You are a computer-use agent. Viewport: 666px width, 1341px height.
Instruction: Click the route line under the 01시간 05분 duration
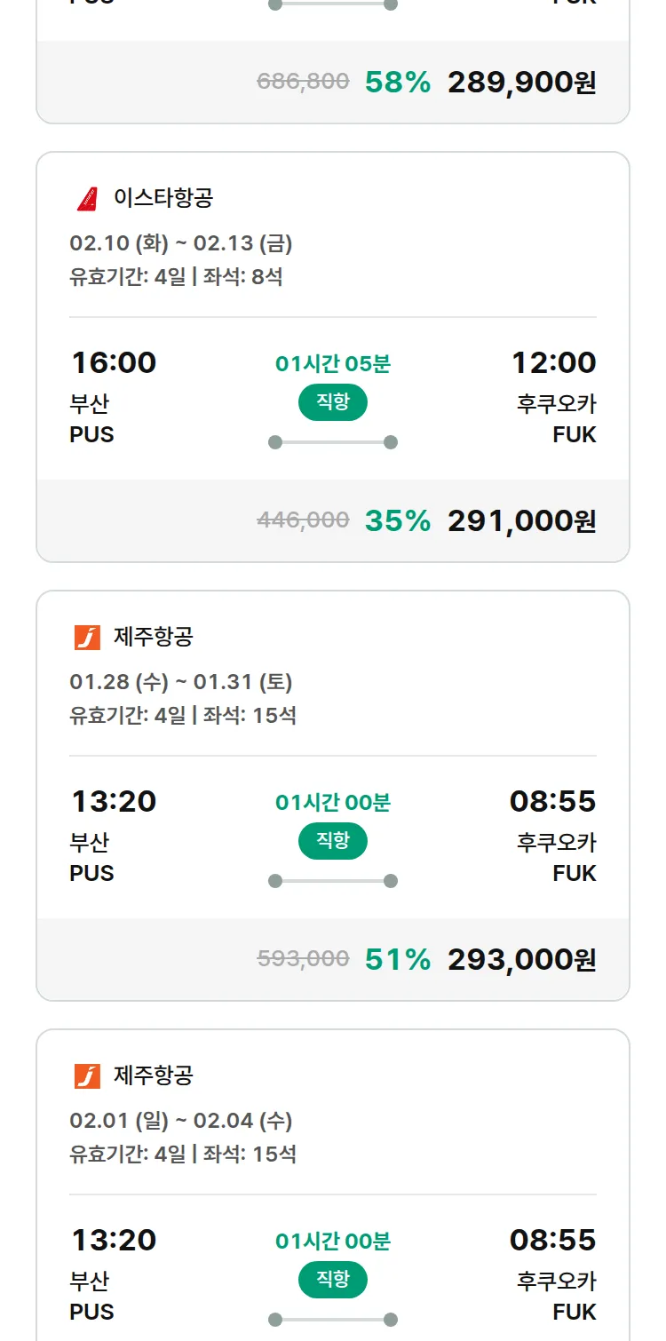click(x=333, y=442)
